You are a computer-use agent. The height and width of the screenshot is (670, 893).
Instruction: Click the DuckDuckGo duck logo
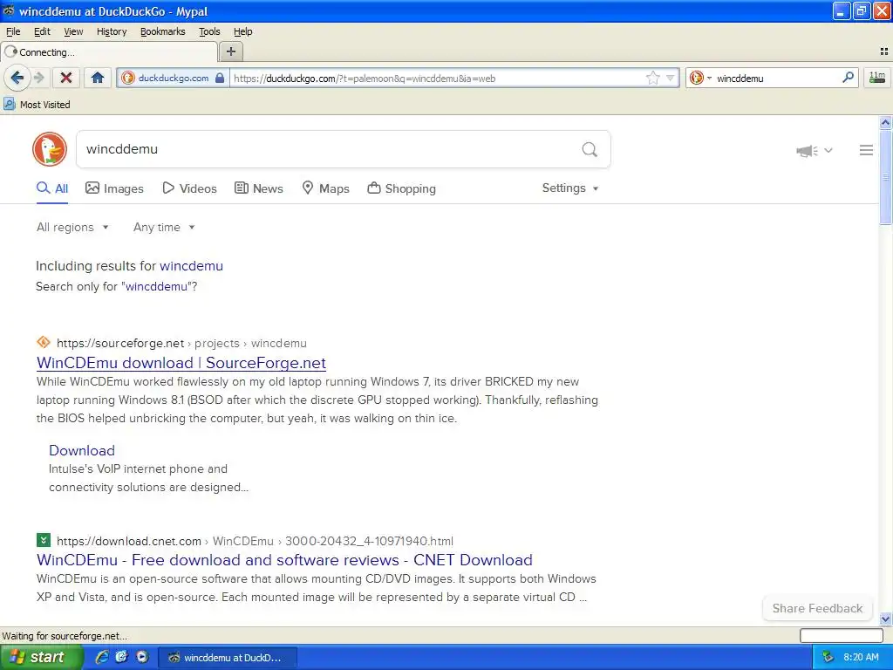(50, 149)
